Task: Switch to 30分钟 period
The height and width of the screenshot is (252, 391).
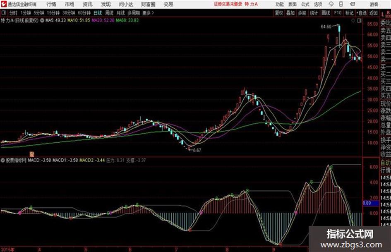Action: click(x=69, y=13)
